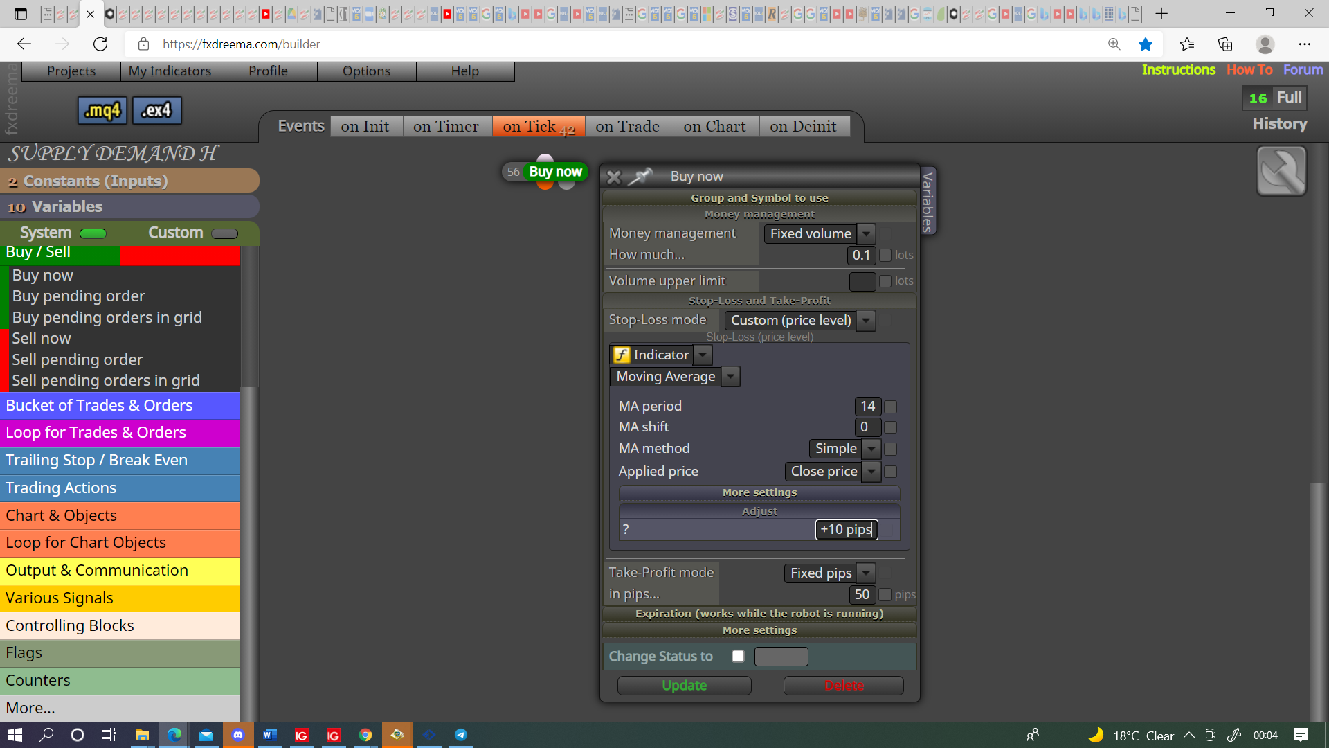Click the Indicator function icon
Image resolution: width=1329 pixels, height=748 pixels.
pyautogui.click(x=622, y=355)
